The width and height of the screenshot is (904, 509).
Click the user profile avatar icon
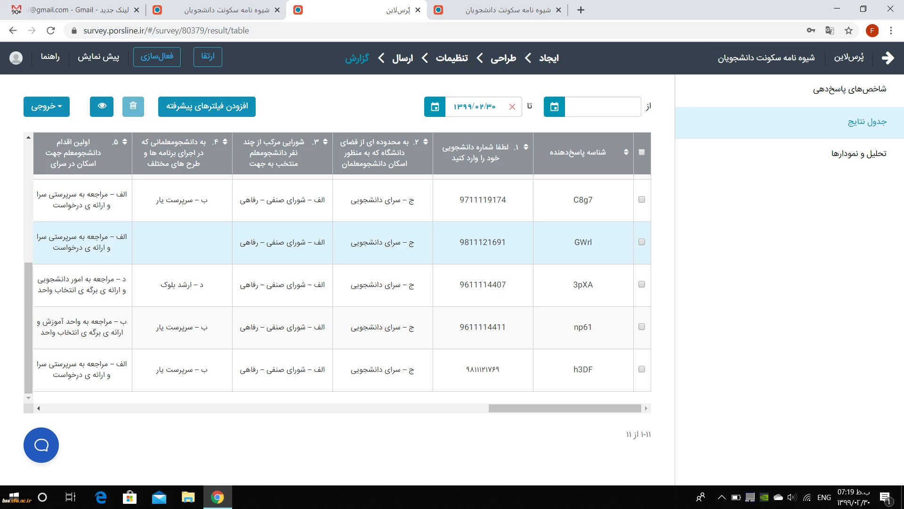(16, 57)
